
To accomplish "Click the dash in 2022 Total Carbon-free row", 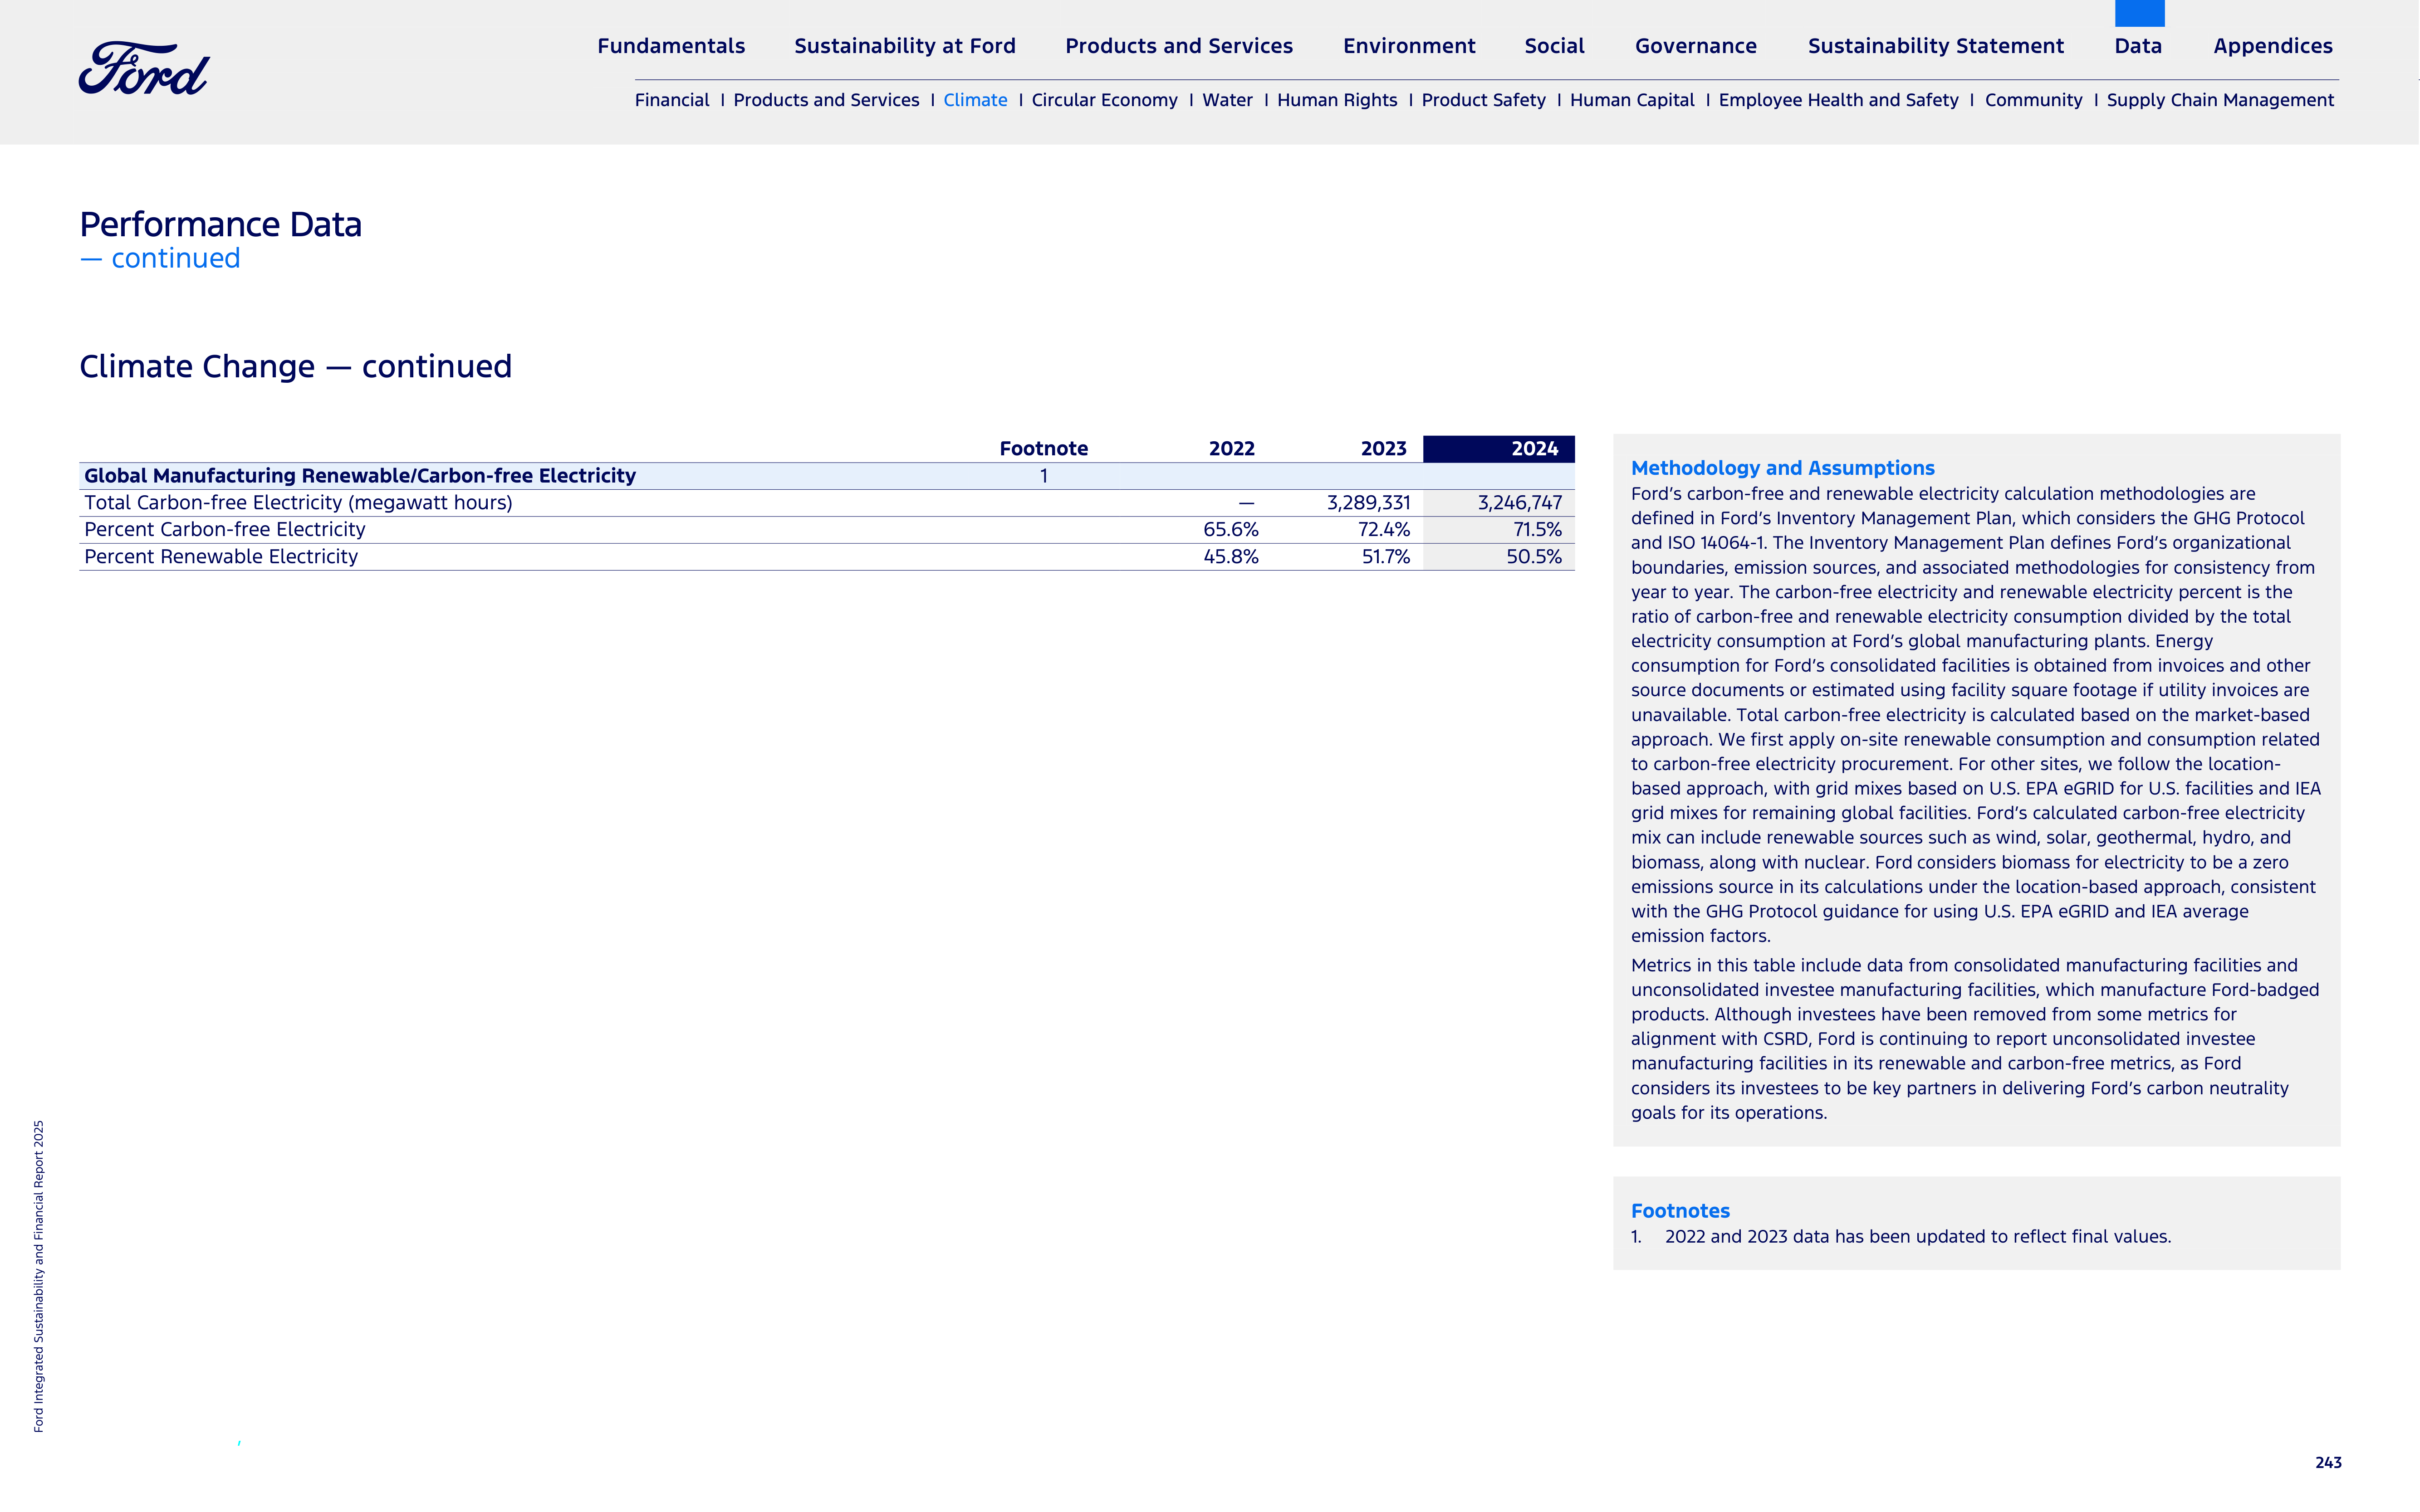I will pyautogui.click(x=1245, y=503).
